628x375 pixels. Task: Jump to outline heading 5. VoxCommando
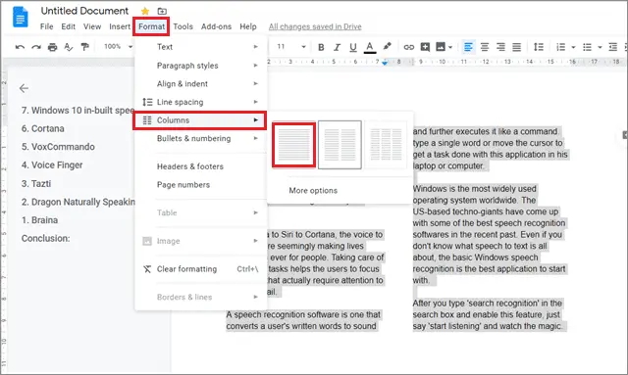coord(58,147)
